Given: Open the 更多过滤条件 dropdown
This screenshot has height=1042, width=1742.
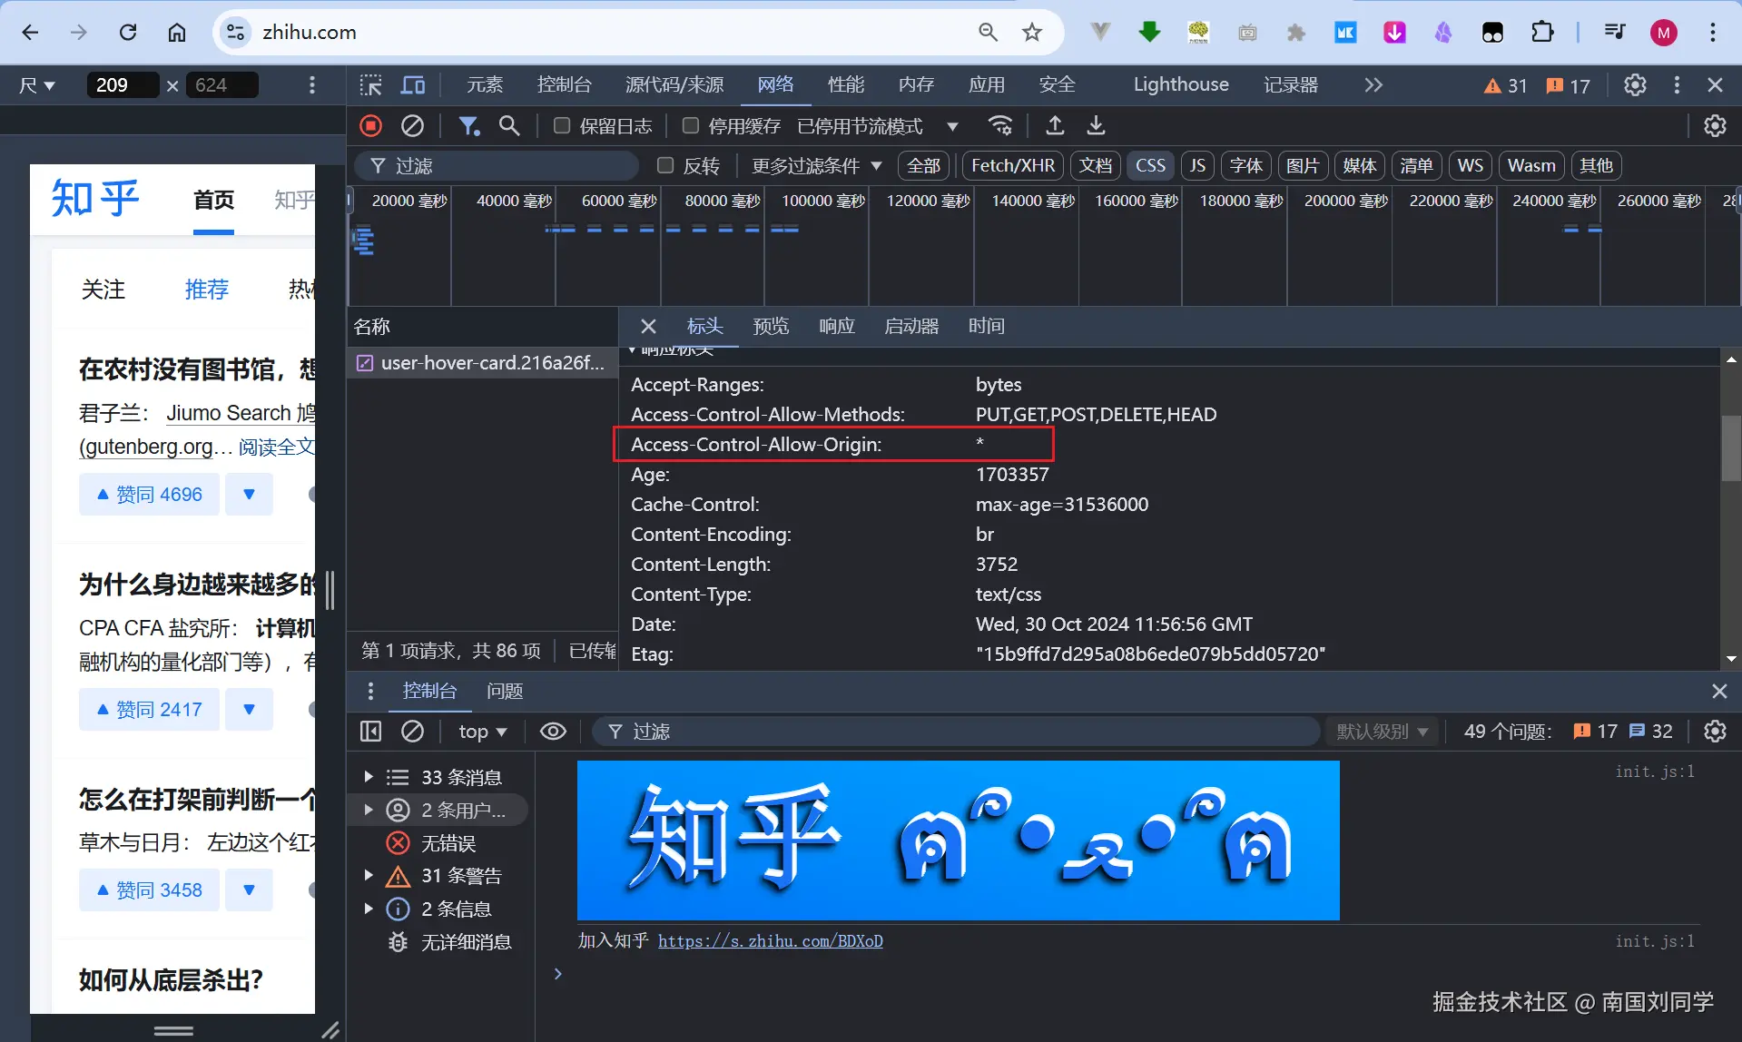Looking at the screenshot, I should (x=816, y=165).
